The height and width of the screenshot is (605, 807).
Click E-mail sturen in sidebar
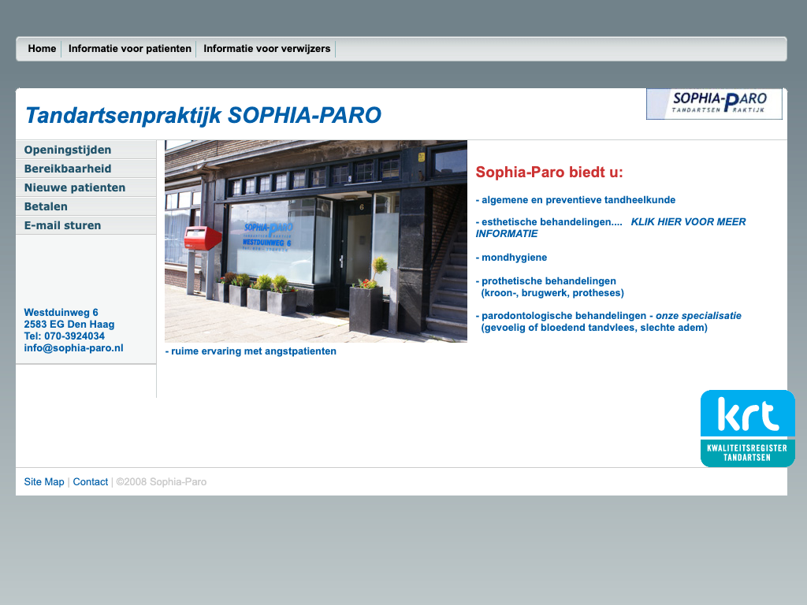pyautogui.click(x=62, y=225)
